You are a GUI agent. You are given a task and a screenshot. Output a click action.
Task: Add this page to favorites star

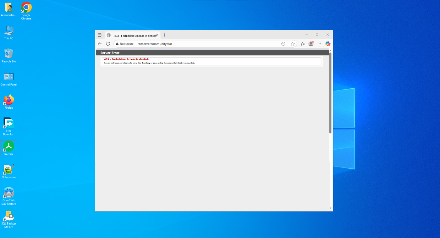(x=293, y=44)
